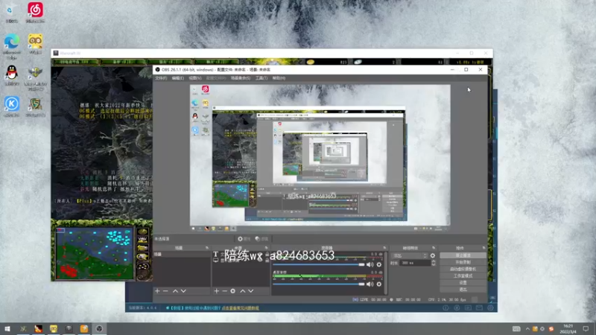Open settings gear for 桌面音频 channel
Image resolution: width=596 pixels, height=335 pixels.
pyautogui.click(x=379, y=284)
